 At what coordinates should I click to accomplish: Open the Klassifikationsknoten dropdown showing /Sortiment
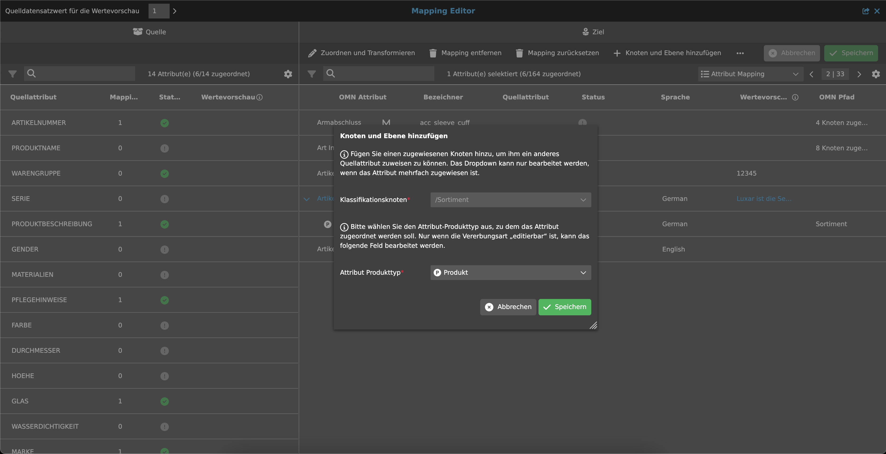click(510, 200)
